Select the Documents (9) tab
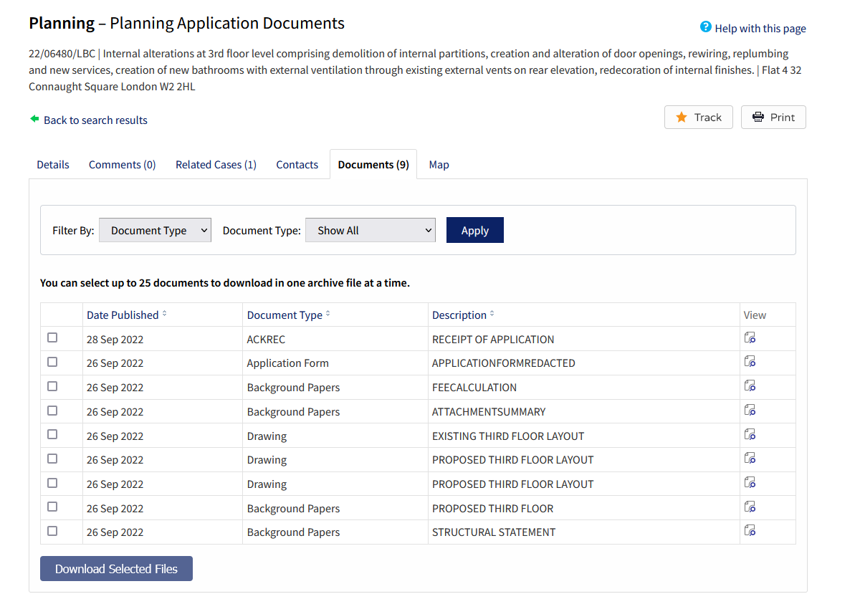This screenshot has height=599, width=860. click(373, 164)
